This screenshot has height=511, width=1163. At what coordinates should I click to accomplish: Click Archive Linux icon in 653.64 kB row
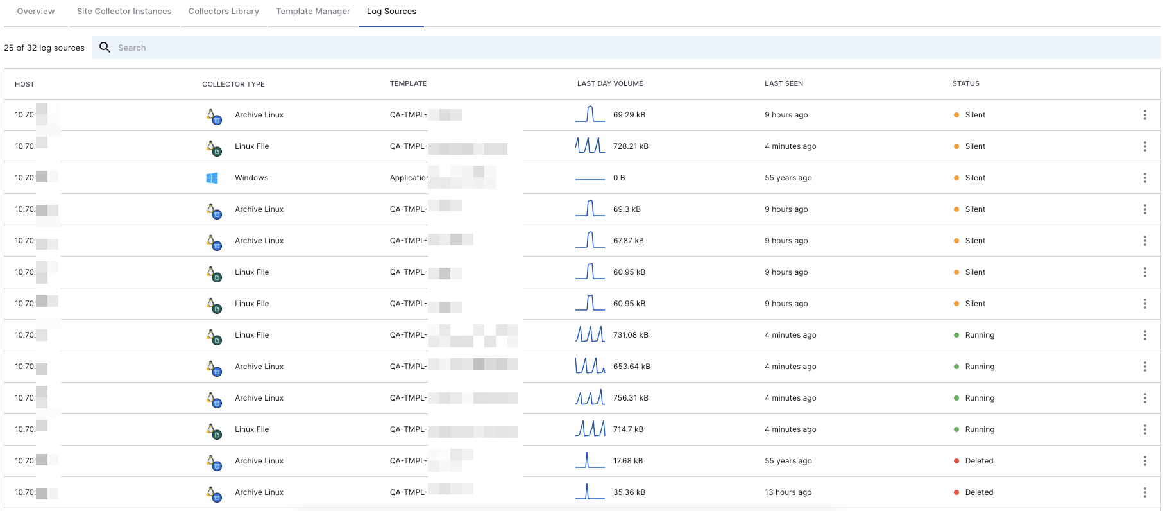coord(214,368)
